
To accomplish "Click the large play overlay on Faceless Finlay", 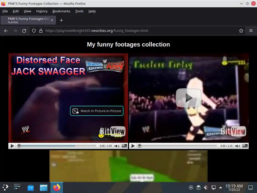I will 189,98.
